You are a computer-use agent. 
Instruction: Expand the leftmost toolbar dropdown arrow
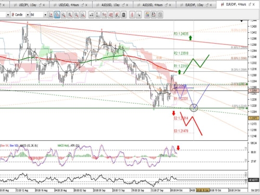click(8, 15)
